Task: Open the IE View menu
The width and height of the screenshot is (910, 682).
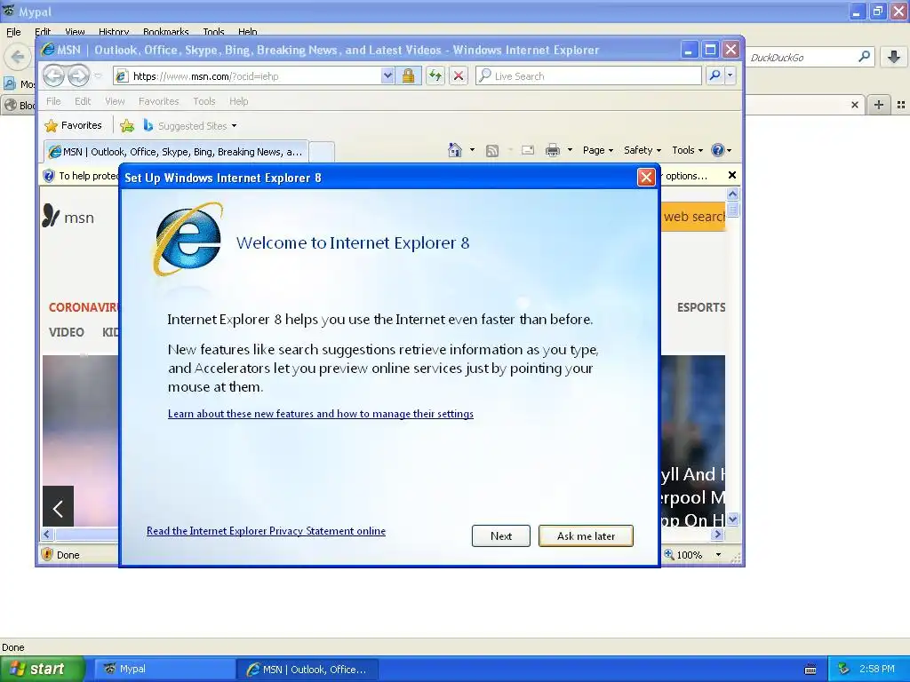Action: point(115,101)
